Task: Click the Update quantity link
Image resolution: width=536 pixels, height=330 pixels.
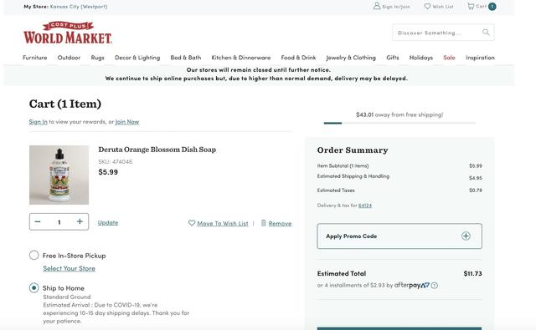Action: [x=108, y=222]
